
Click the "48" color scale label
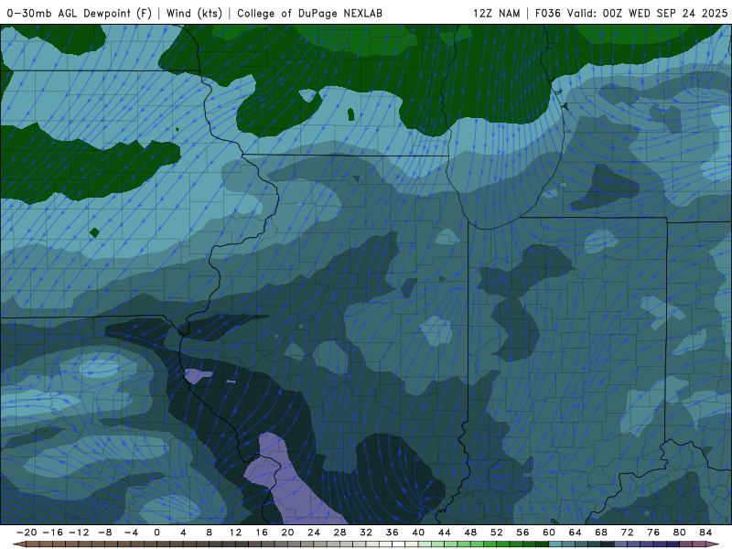tap(470, 533)
